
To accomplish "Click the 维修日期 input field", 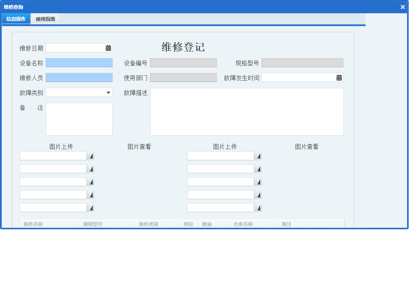I will [74, 47].
